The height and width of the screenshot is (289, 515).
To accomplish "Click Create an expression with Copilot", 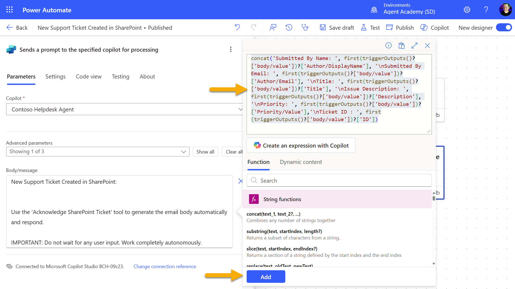I will click(x=301, y=145).
